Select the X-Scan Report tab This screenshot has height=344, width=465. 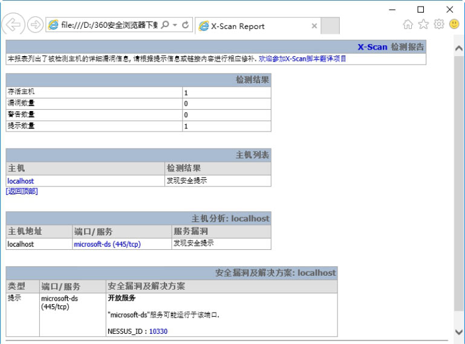point(254,26)
